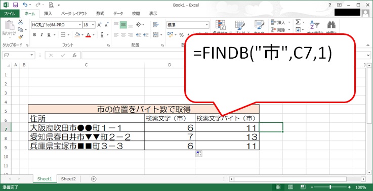Click the Borders grid icon
Viewport: 373px width, 191px height.
[63, 35]
